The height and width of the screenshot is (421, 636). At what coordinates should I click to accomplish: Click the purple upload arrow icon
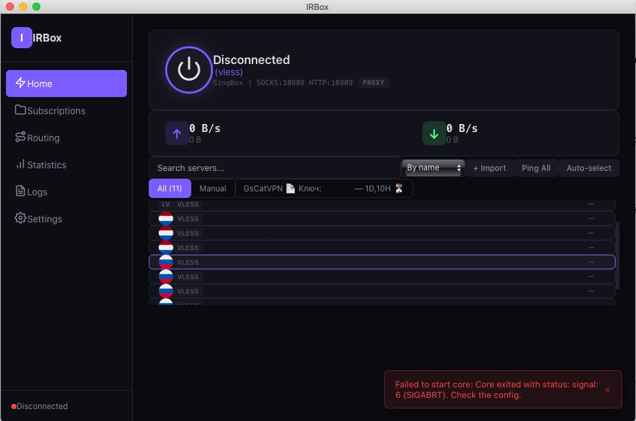tap(177, 133)
